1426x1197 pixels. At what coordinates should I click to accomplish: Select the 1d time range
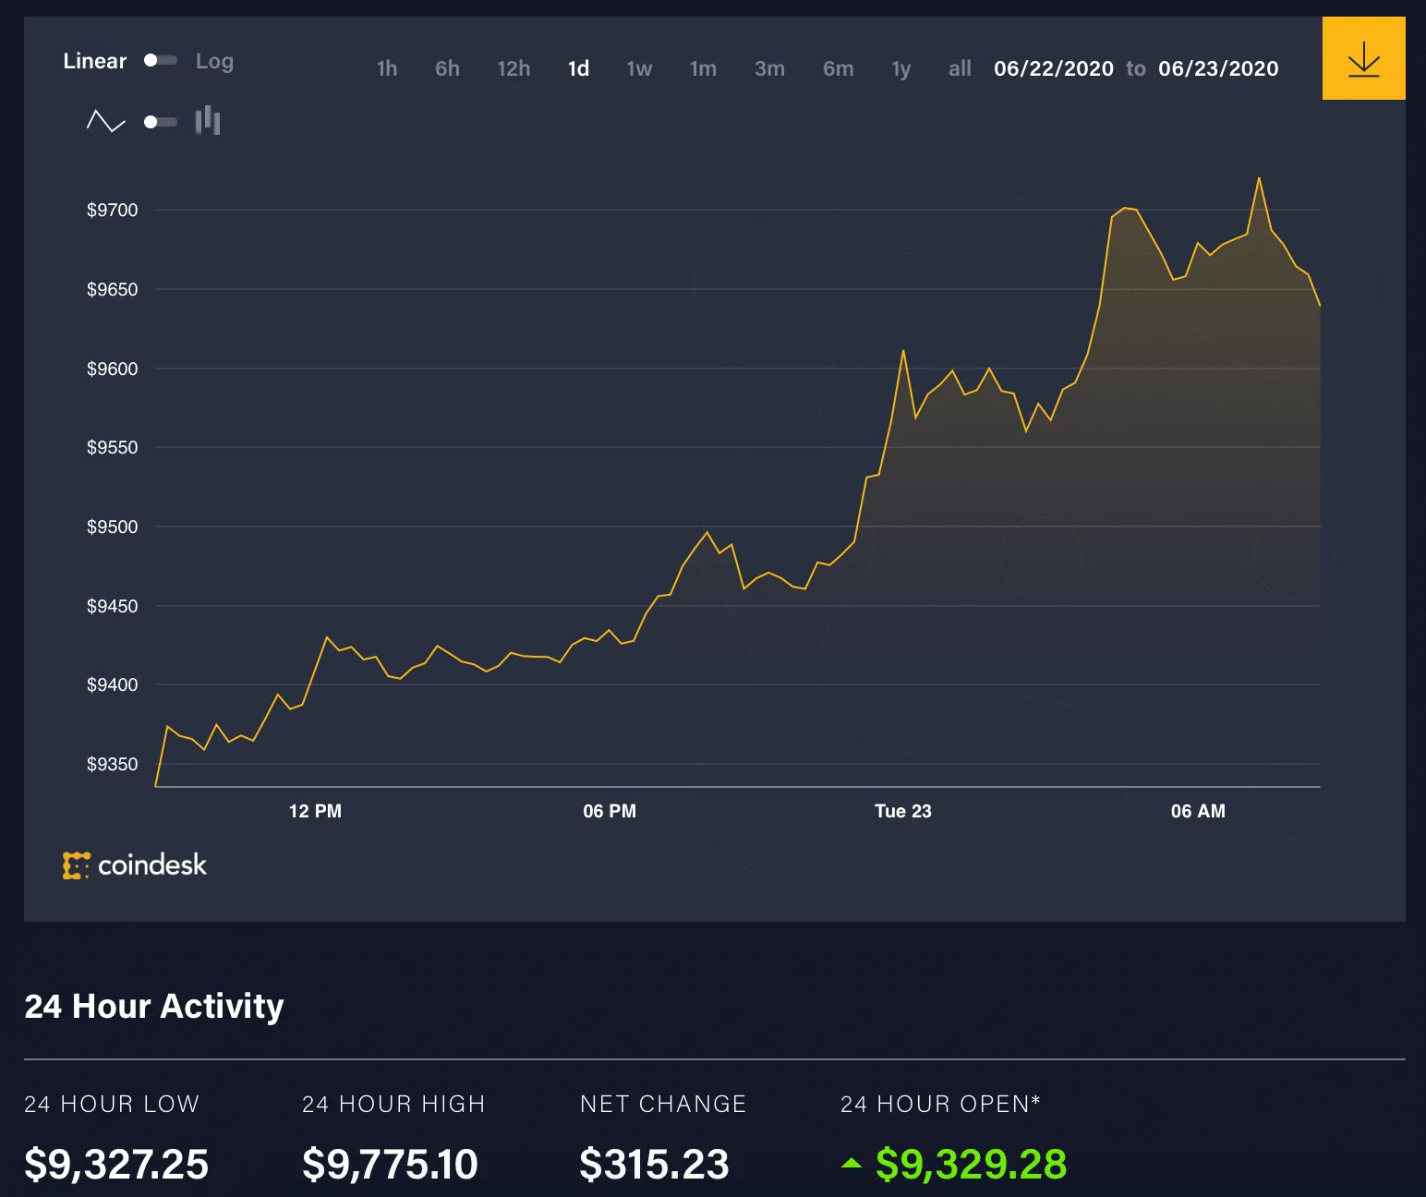[578, 68]
